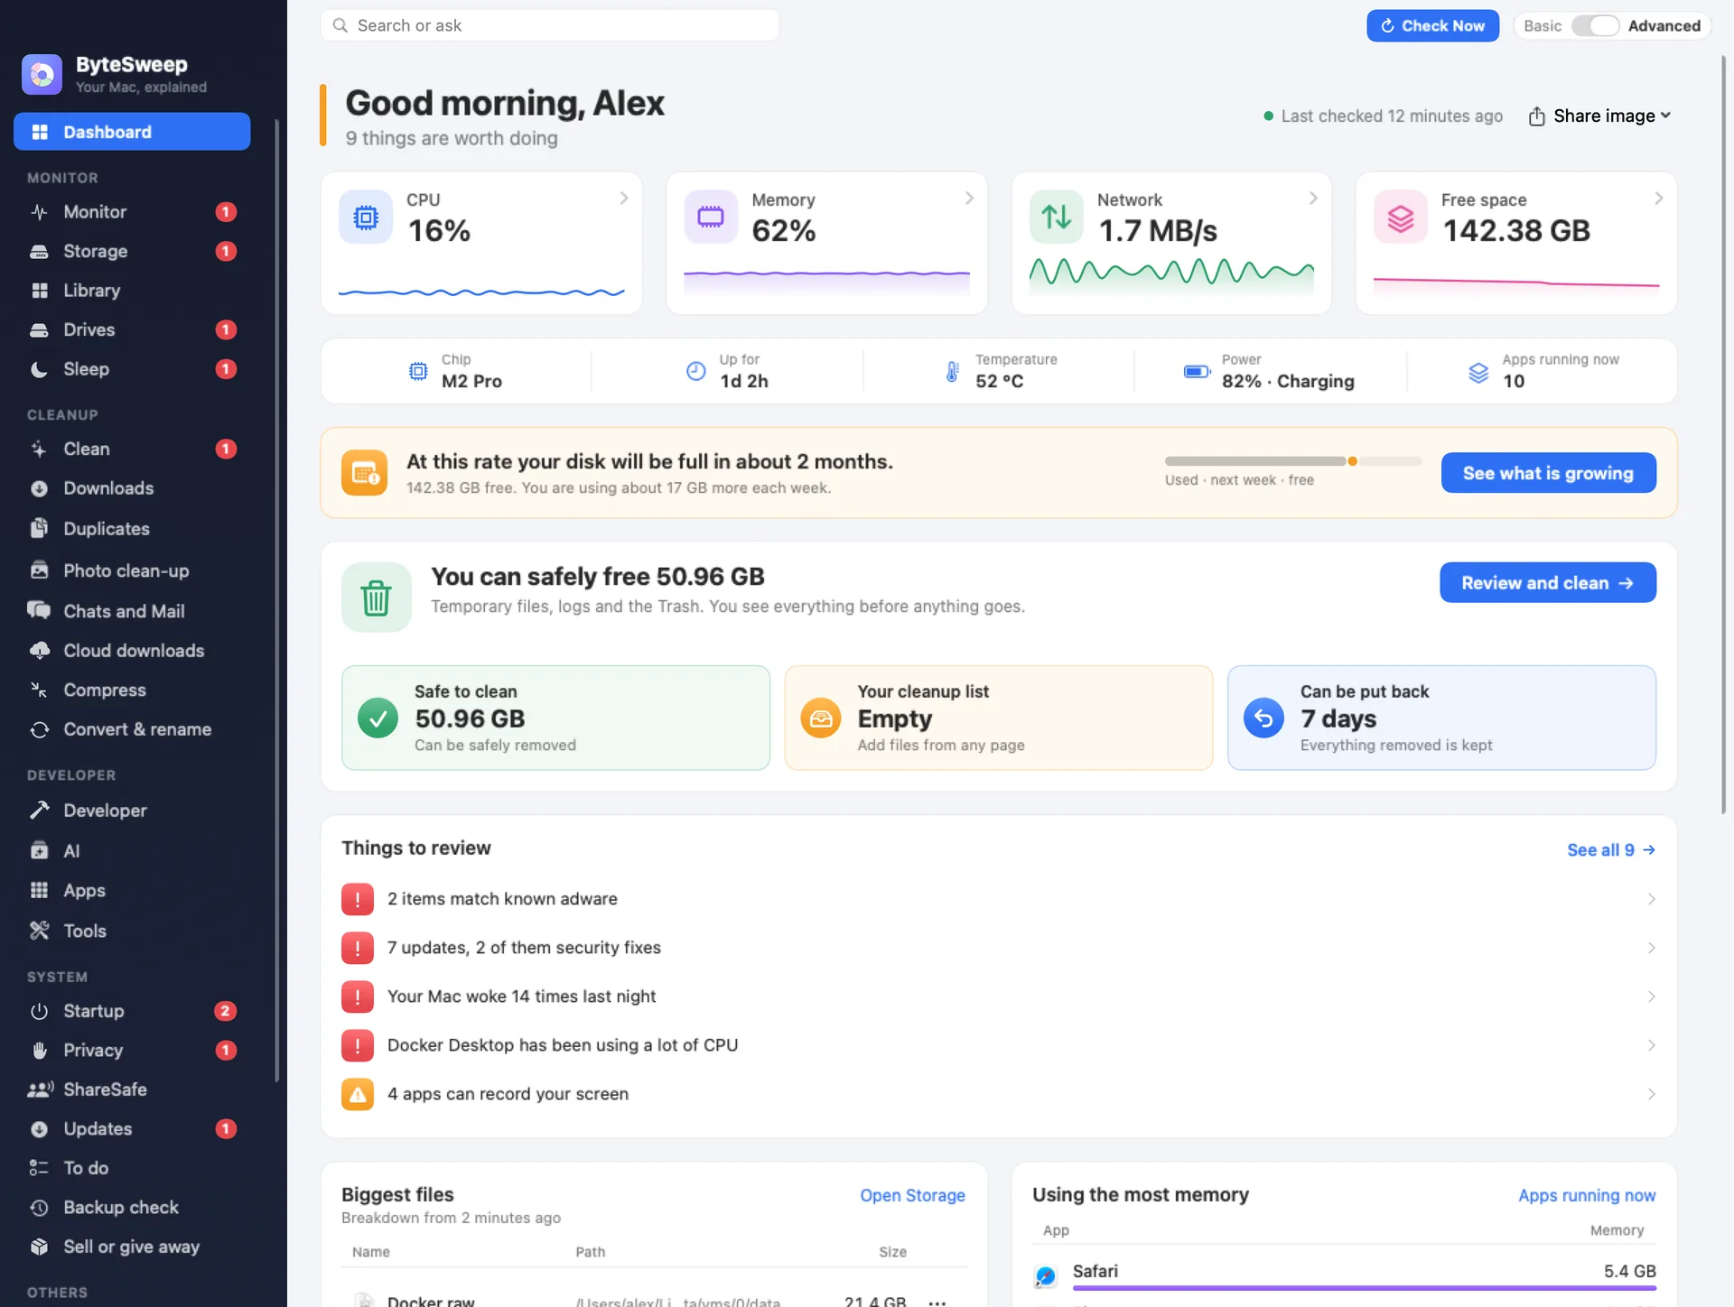This screenshot has height=1307, width=1734.
Task: Toggle the Basic/Advanced mode switch
Action: tap(1595, 26)
